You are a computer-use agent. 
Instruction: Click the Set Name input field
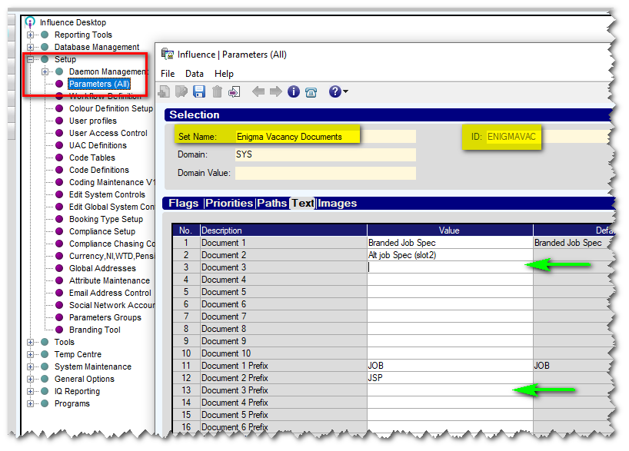click(325, 137)
